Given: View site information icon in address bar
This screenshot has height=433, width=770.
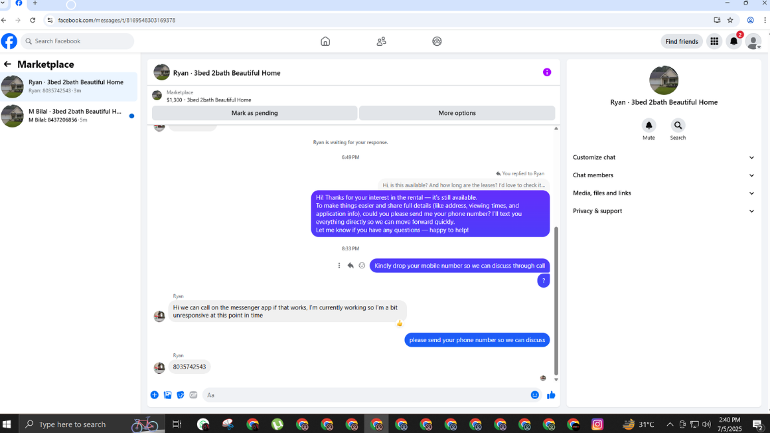Looking at the screenshot, I should pos(50,20).
